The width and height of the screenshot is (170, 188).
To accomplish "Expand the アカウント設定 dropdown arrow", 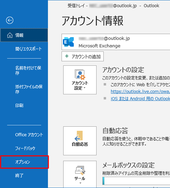I will [x=85, y=88].
